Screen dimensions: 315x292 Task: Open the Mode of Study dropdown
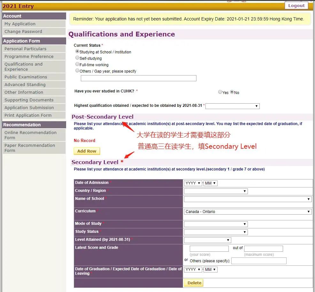pos(216,224)
